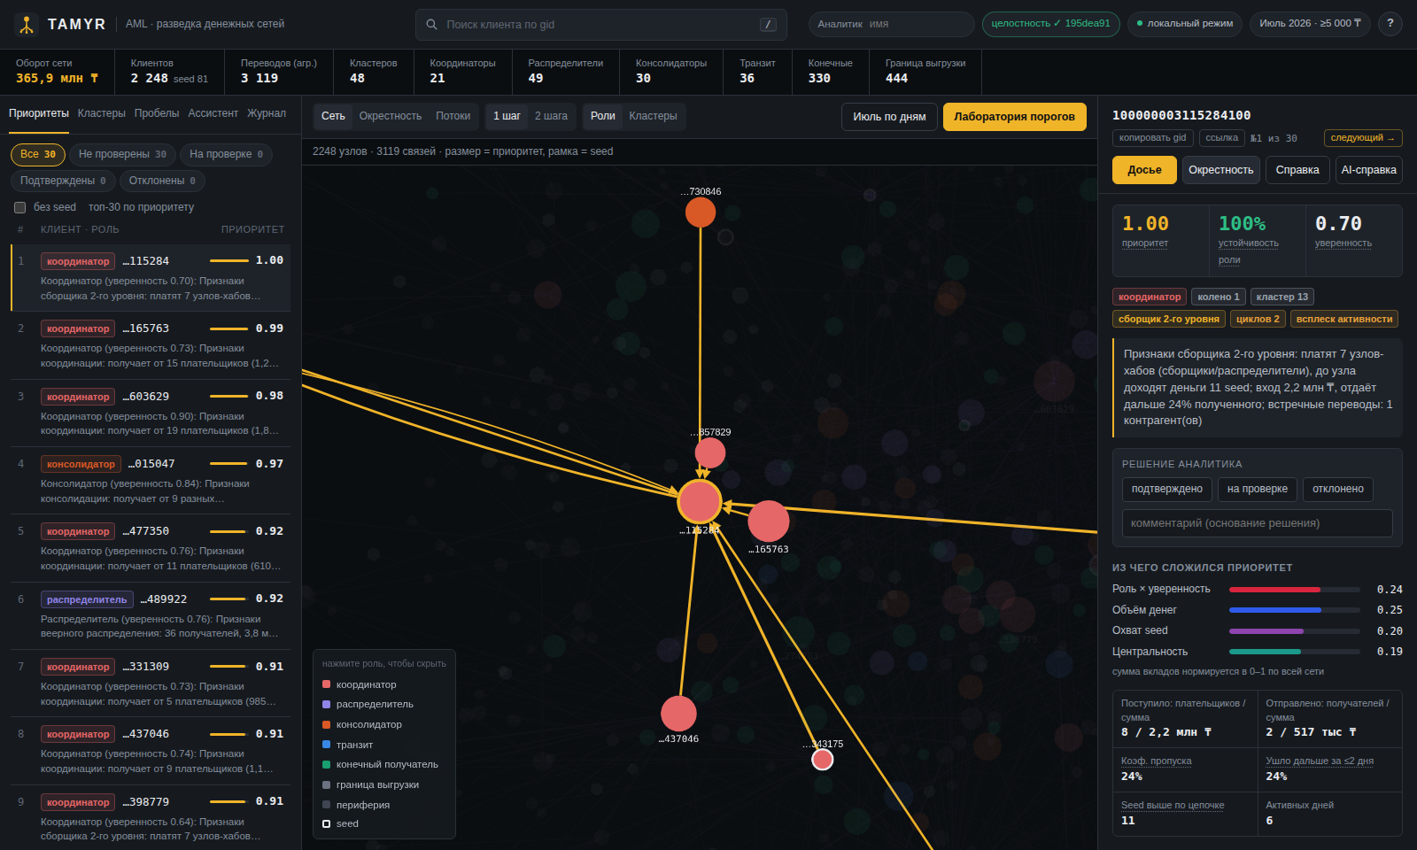This screenshot has width=1417, height=850.
Task: Open консолидатор row 015047
Action: point(151,481)
